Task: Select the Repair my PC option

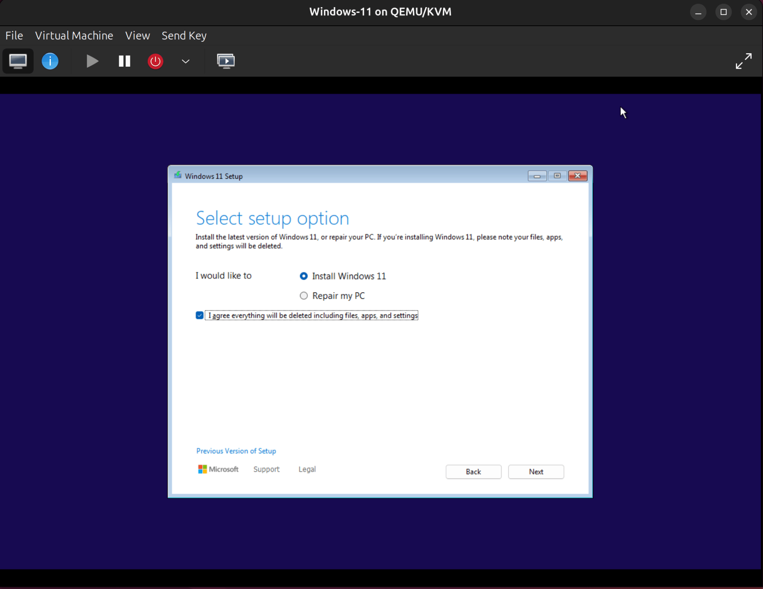Action: [303, 295]
